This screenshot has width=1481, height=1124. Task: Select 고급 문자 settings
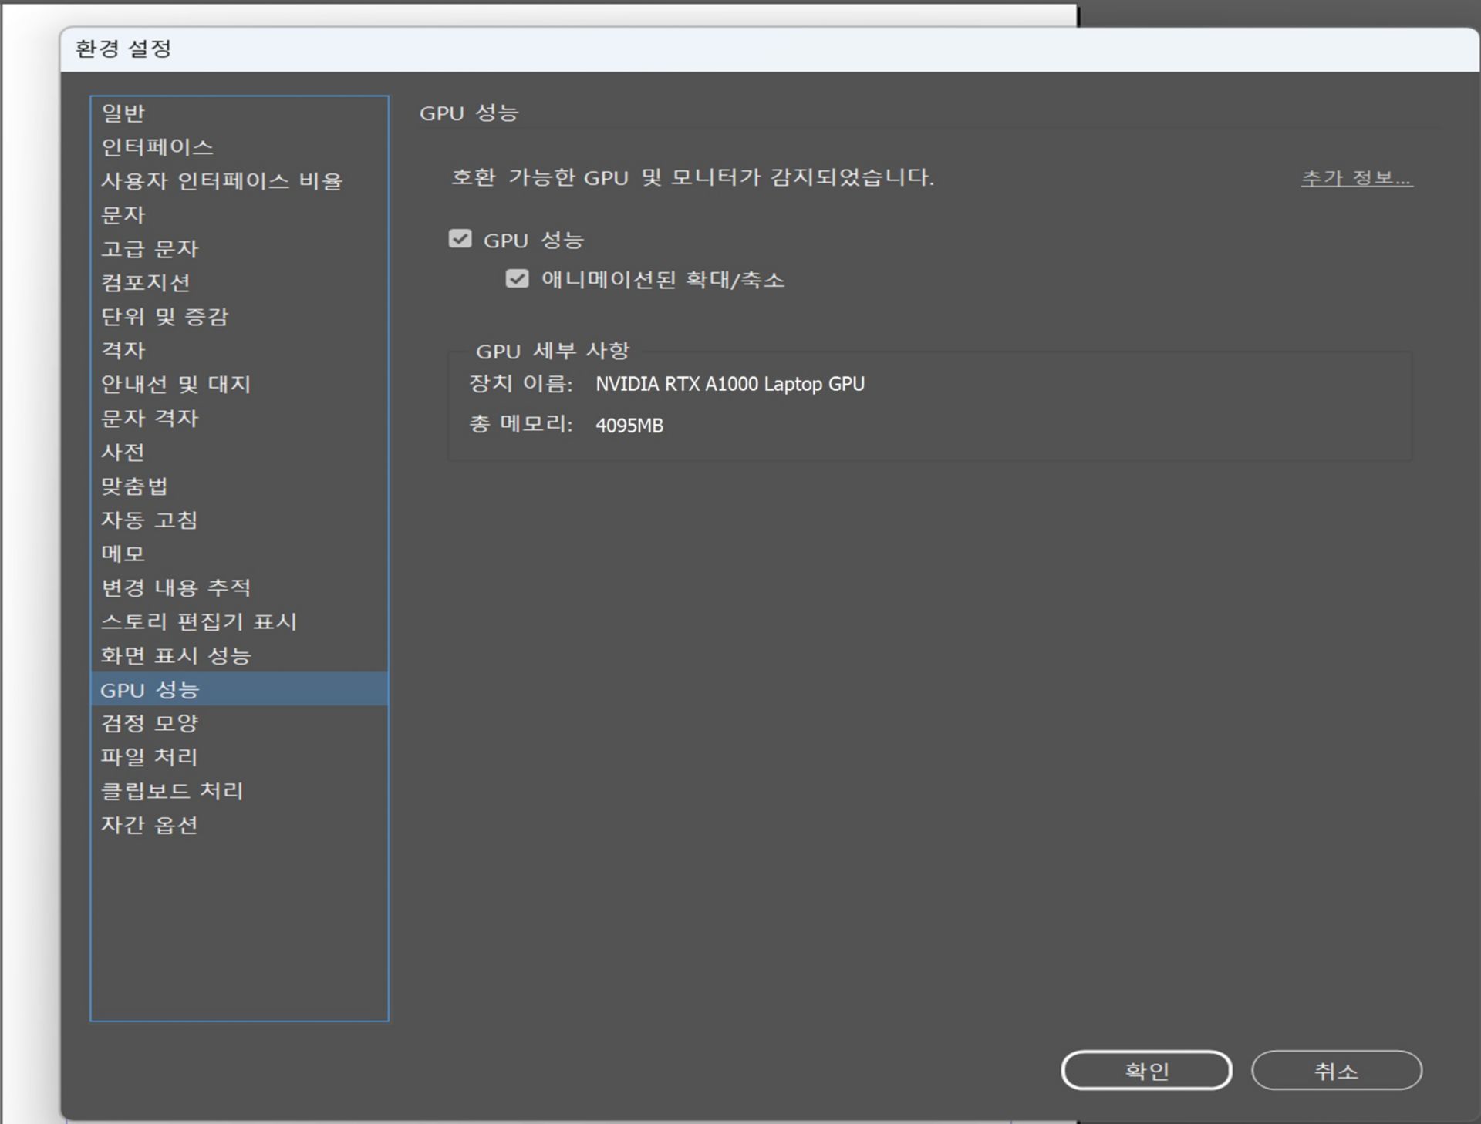coord(150,249)
